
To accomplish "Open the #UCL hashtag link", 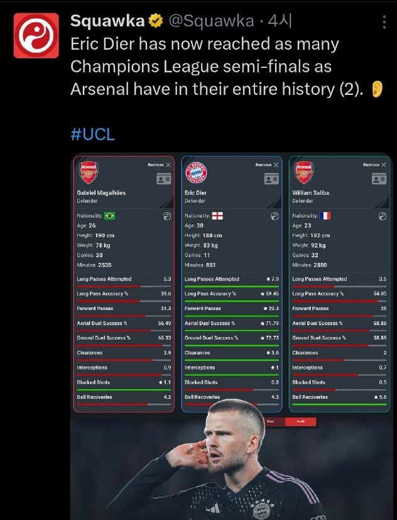I will tap(92, 133).
